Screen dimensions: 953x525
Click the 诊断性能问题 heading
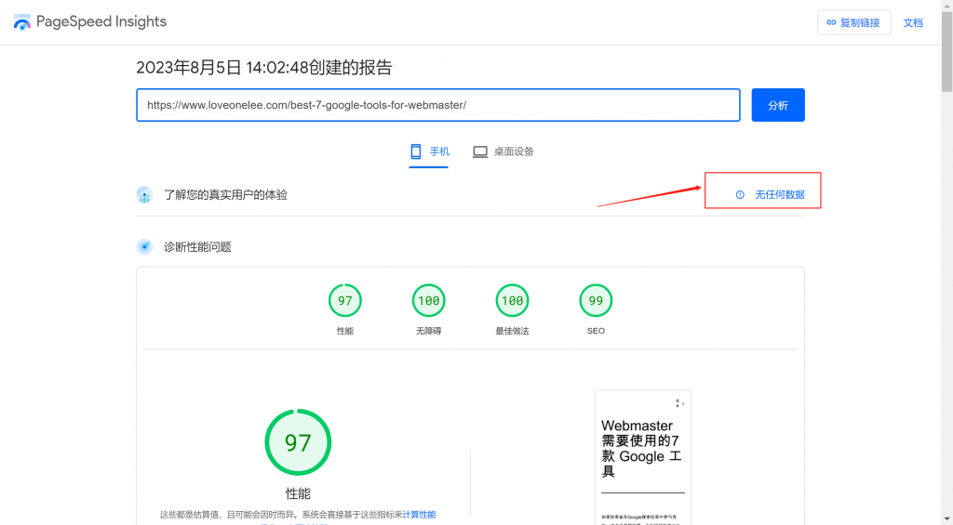[x=197, y=247]
